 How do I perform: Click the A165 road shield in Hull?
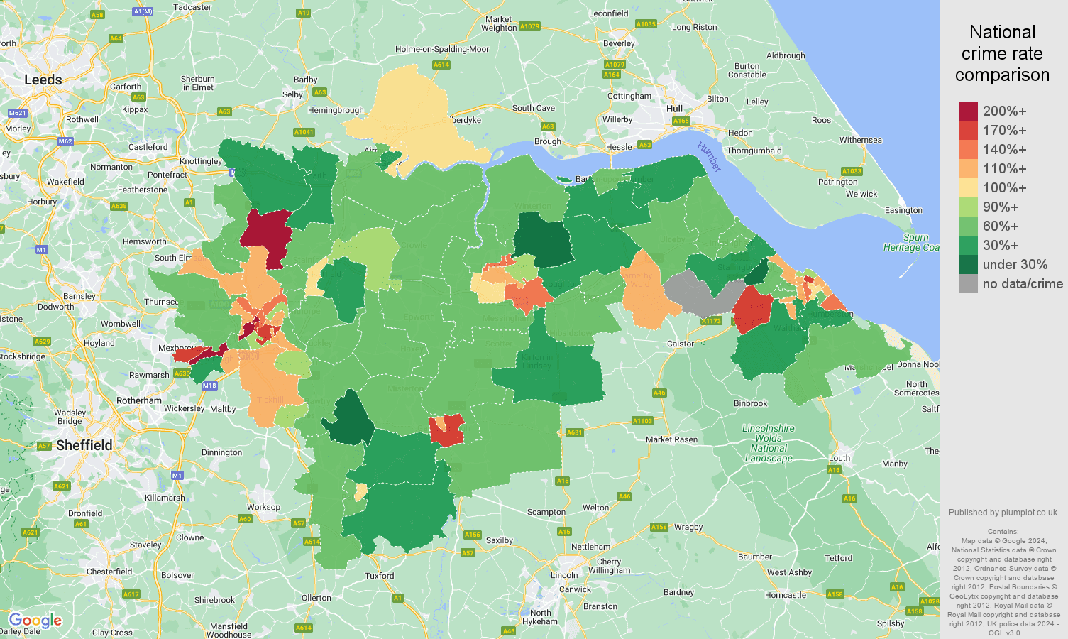pyautogui.click(x=681, y=121)
